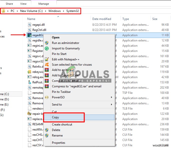
Task: Click System32 in the address path
Action: pos(73,11)
